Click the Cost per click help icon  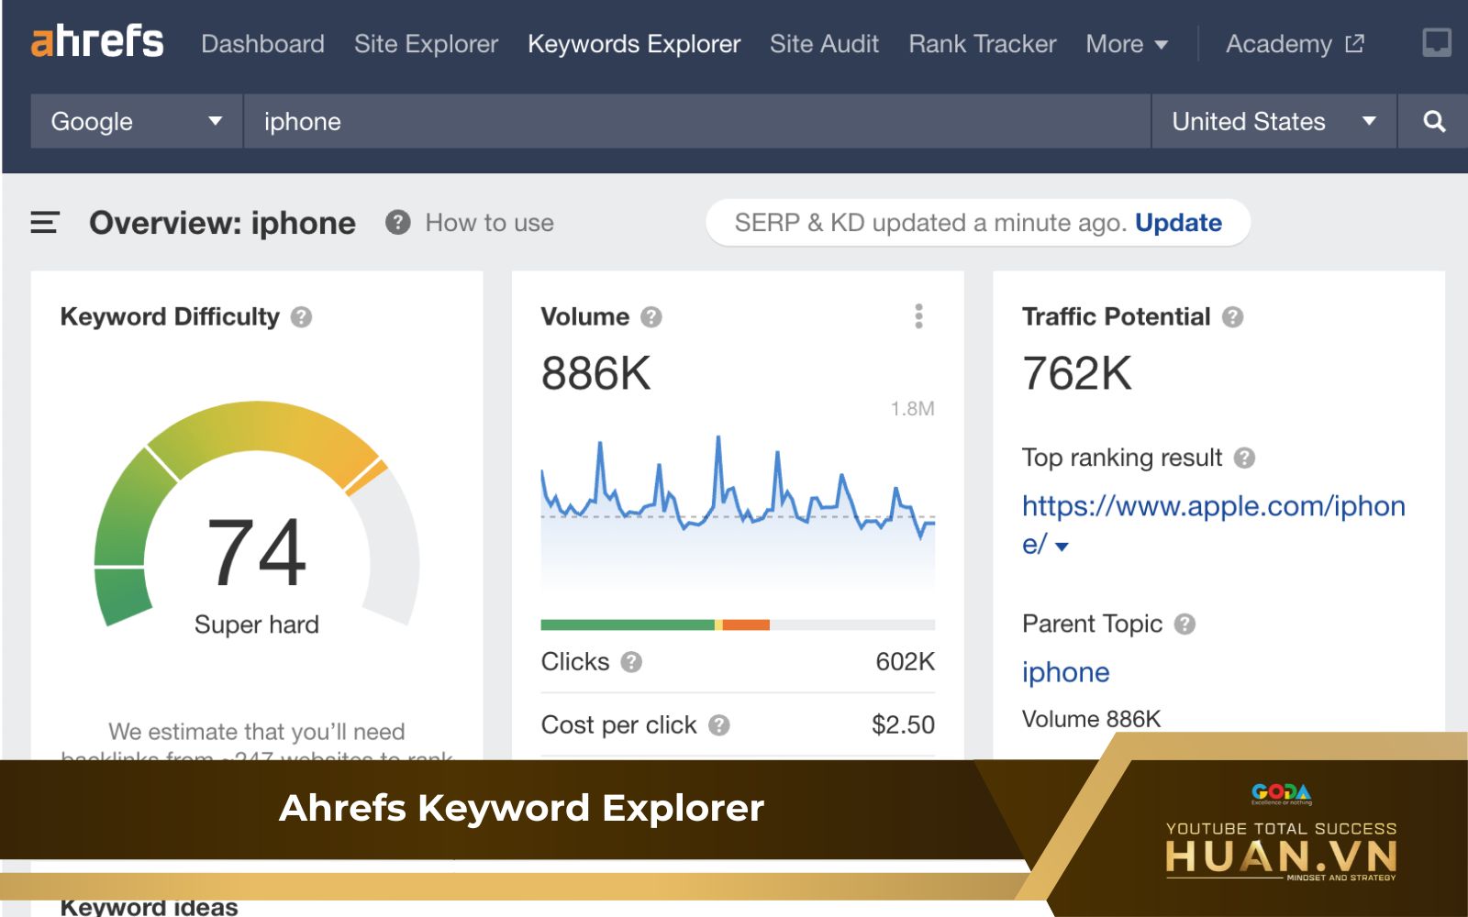click(x=719, y=725)
